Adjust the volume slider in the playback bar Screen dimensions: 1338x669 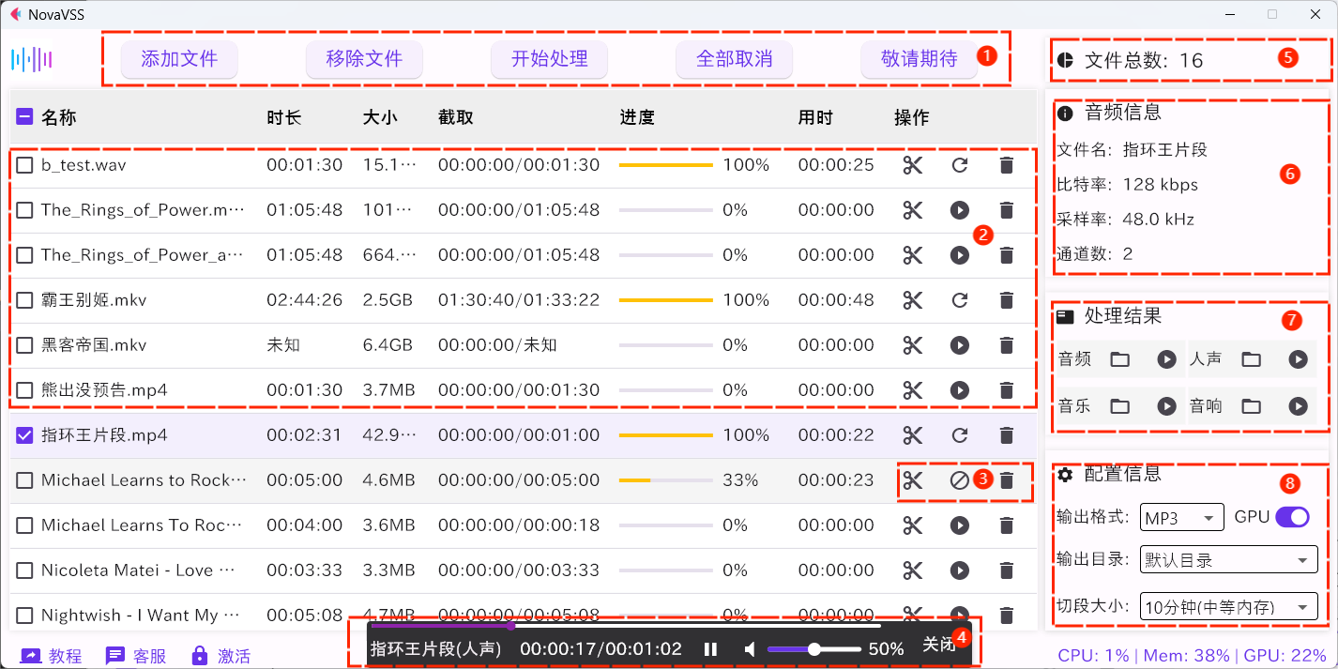[814, 648]
